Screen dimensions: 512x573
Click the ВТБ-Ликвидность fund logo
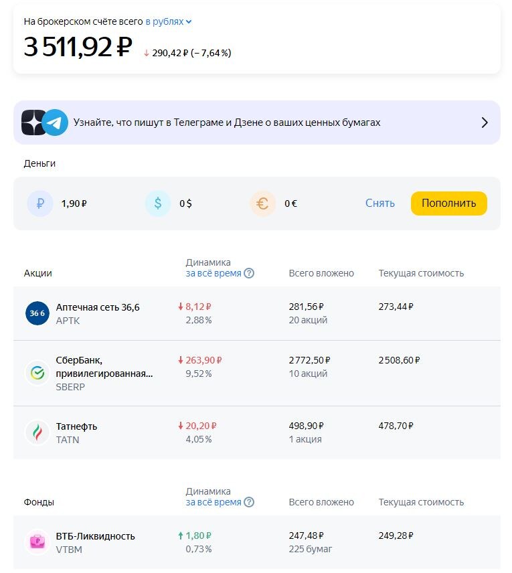(37, 542)
